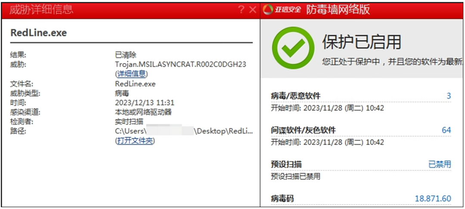465x209 pixels.
Task: Click the file name value RedLine.exe
Action: click(x=135, y=84)
